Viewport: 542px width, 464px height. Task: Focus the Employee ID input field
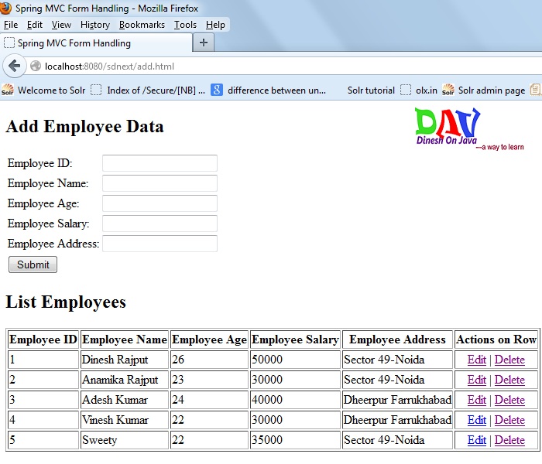click(x=160, y=163)
